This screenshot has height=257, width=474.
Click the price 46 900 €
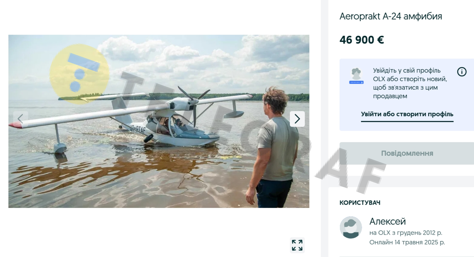tap(362, 40)
